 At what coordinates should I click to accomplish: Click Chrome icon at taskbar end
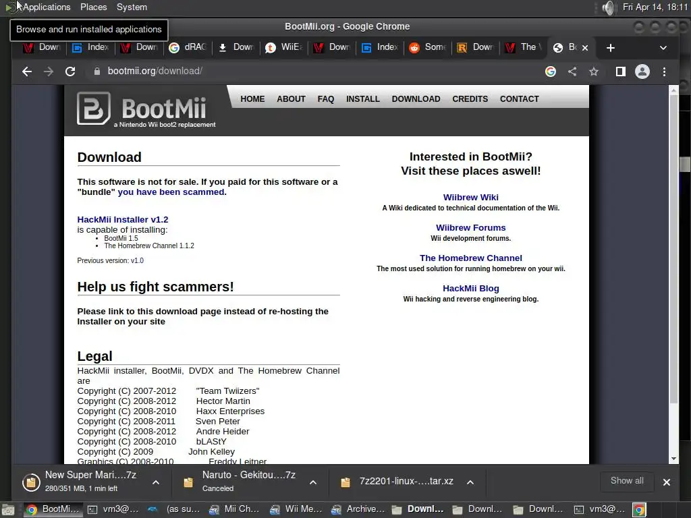pyautogui.click(x=639, y=510)
